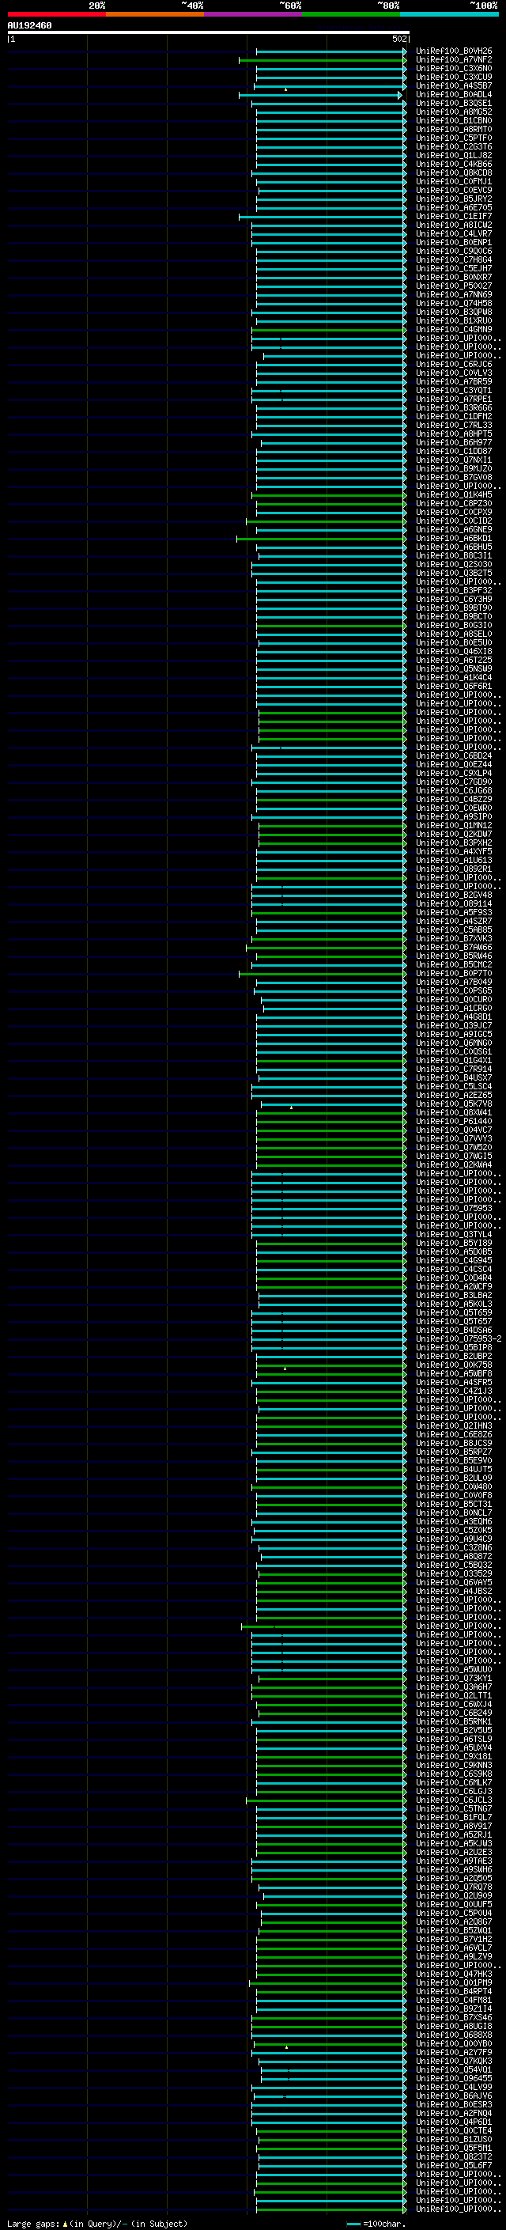The height and width of the screenshot is (2230, 506).
Task: Click the red ~20% identity legend segment
Action: point(56,14)
